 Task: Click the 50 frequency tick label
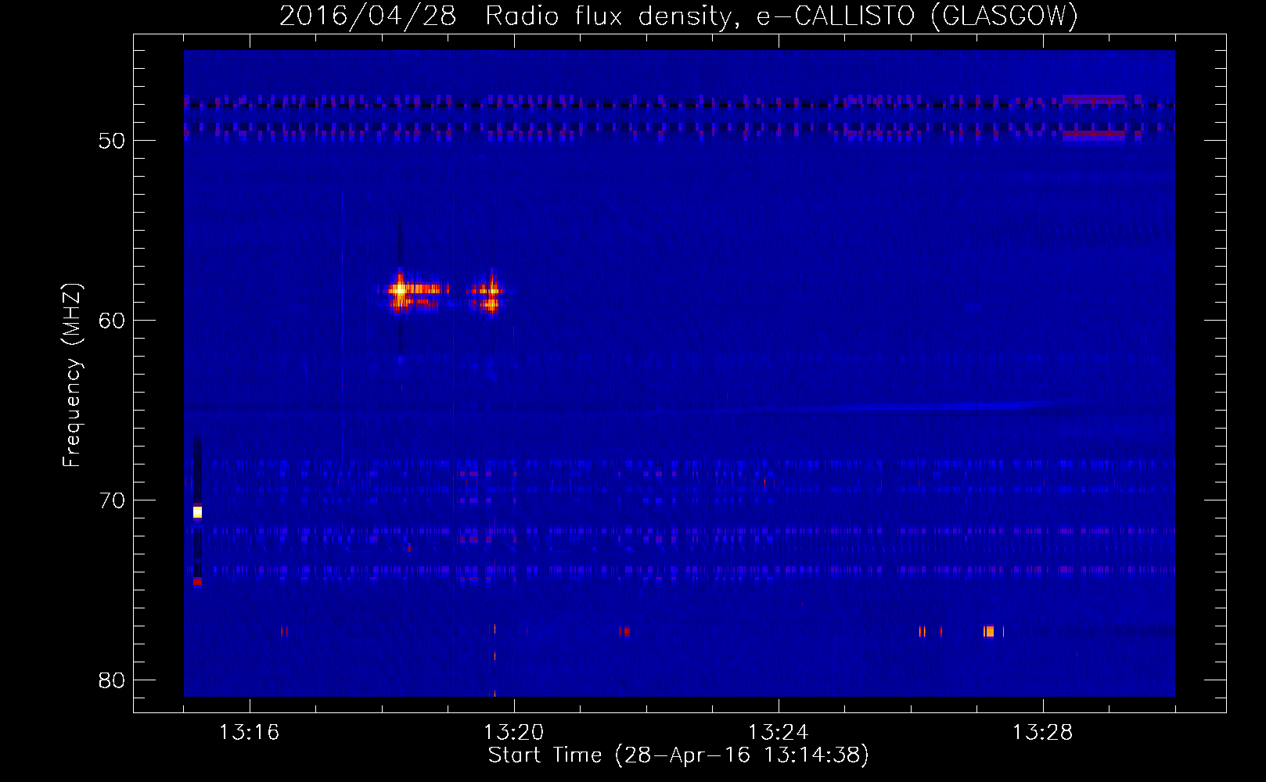tap(112, 141)
